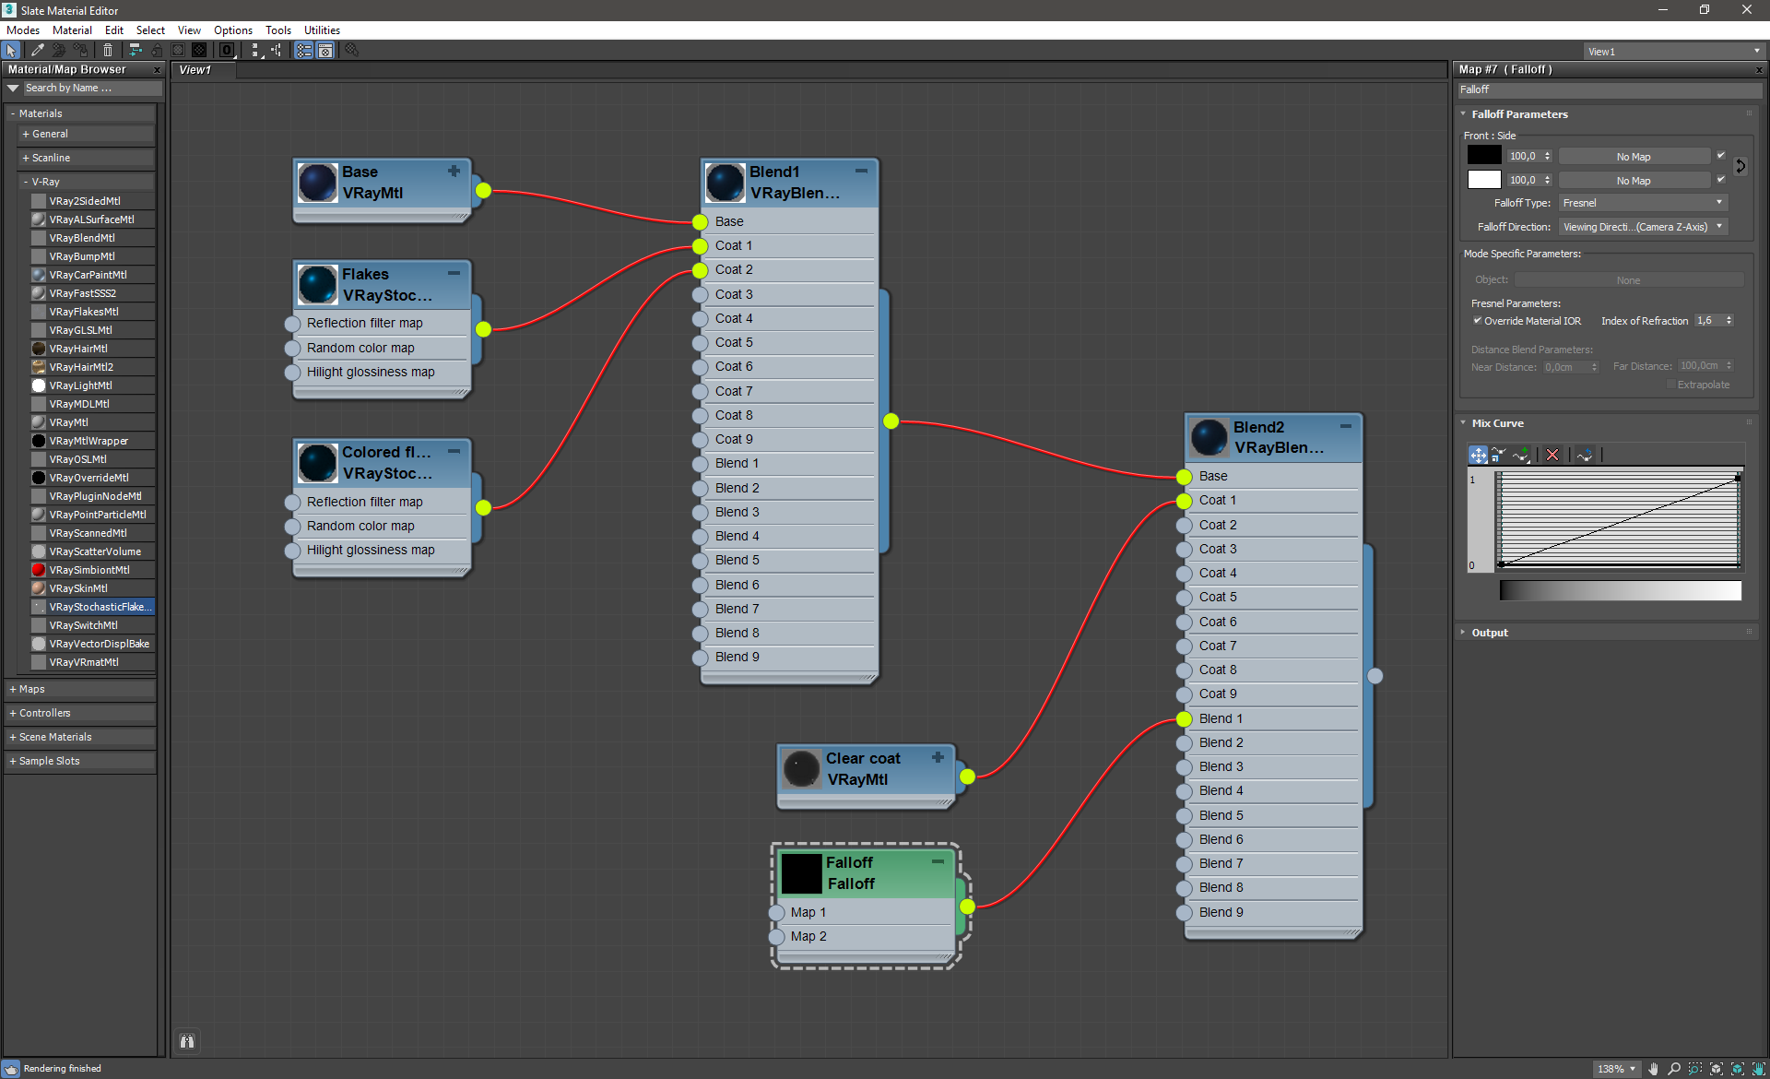Screen dimensions: 1770x1079
Task: Toggle the Parameter Editor toolbar icon
Action: coord(325,51)
